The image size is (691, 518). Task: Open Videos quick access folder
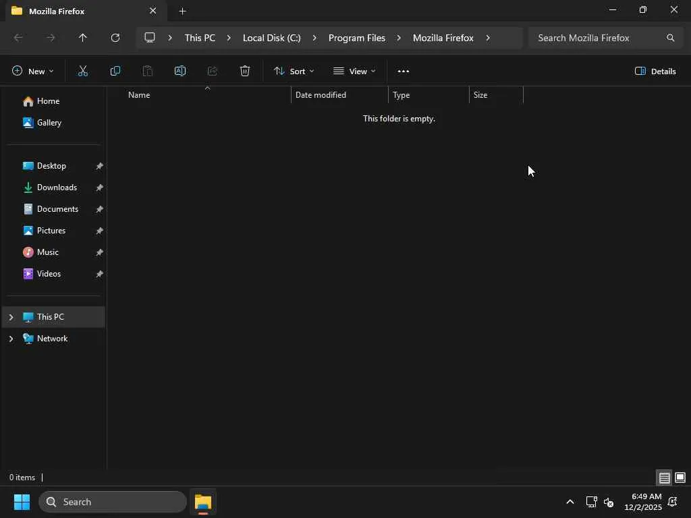tap(53, 274)
